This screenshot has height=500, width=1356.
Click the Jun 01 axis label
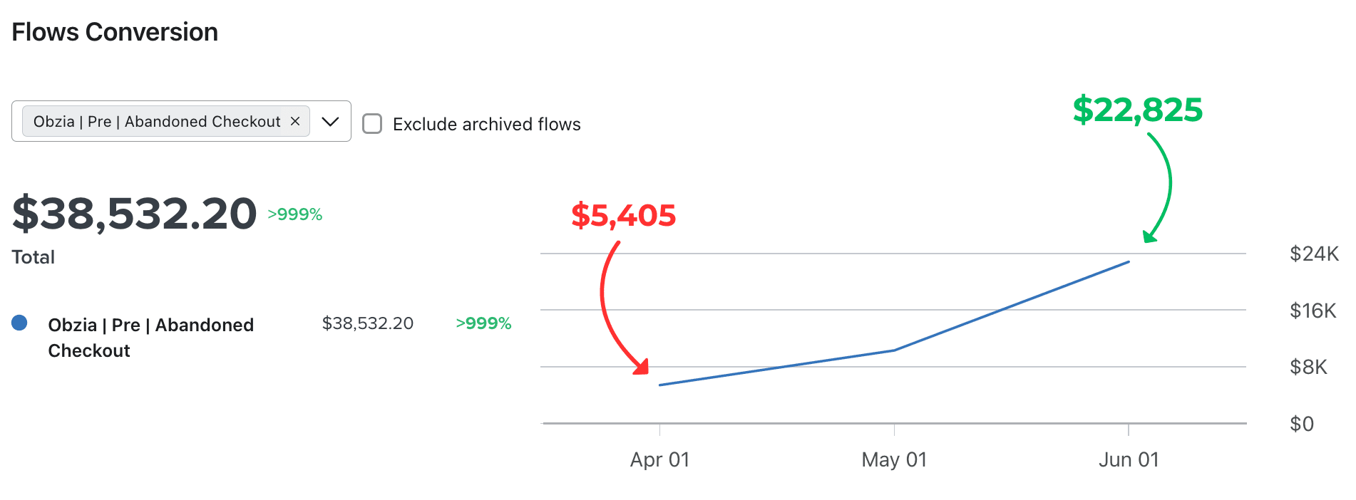coord(1129,459)
